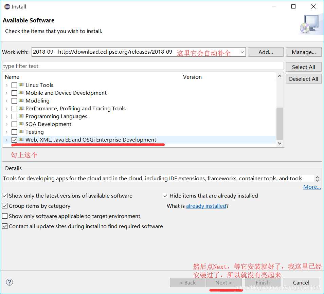Screen dimensions: 324x294
Task: Select the Testing row text
Action: [x=35, y=132]
